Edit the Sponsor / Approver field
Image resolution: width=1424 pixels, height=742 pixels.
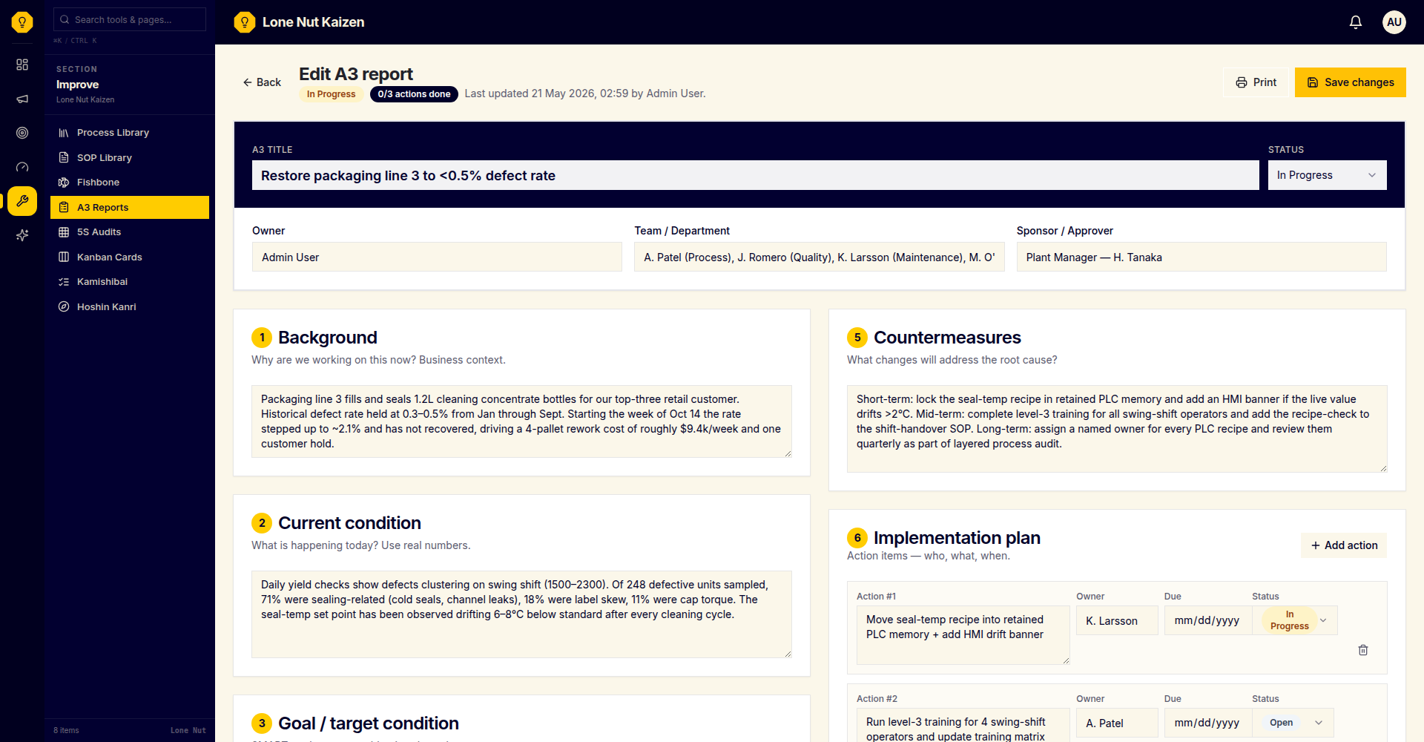point(1201,257)
